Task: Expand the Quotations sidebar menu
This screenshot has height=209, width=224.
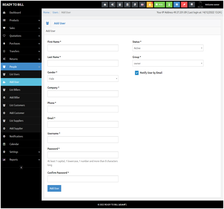Action: point(21,36)
